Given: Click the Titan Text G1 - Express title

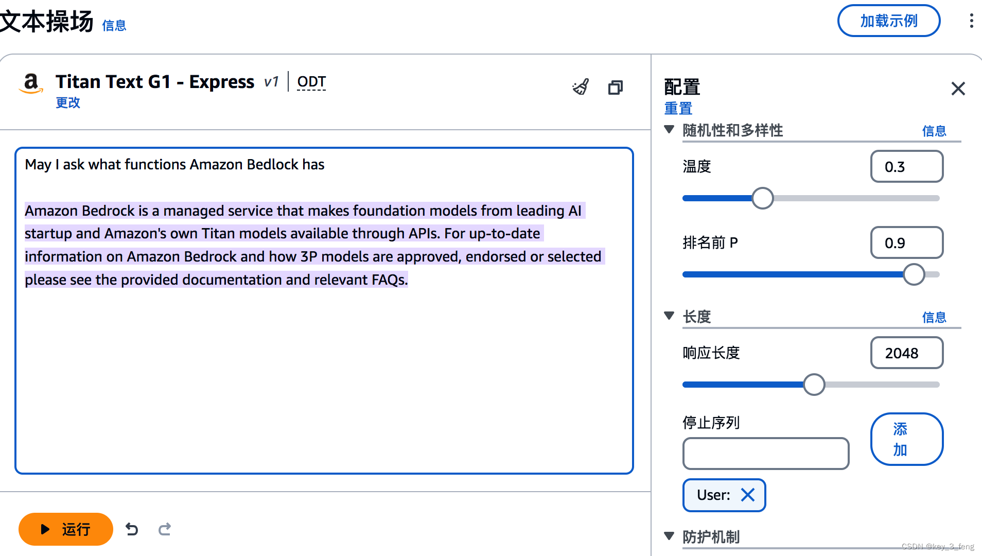Looking at the screenshot, I should pos(155,82).
